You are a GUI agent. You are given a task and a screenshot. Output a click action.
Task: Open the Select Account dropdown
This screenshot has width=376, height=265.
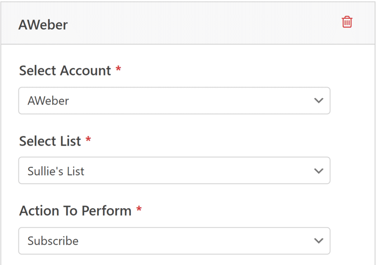(x=174, y=100)
